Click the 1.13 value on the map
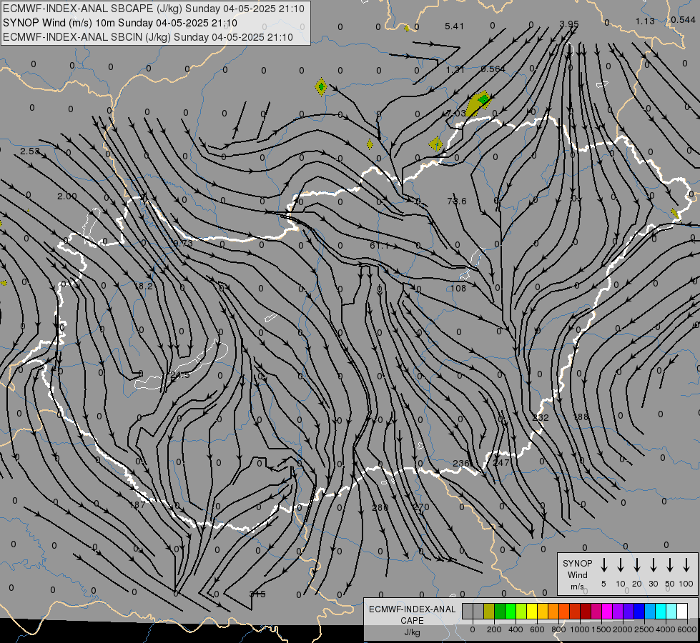 pyautogui.click(x=645, y=21)
